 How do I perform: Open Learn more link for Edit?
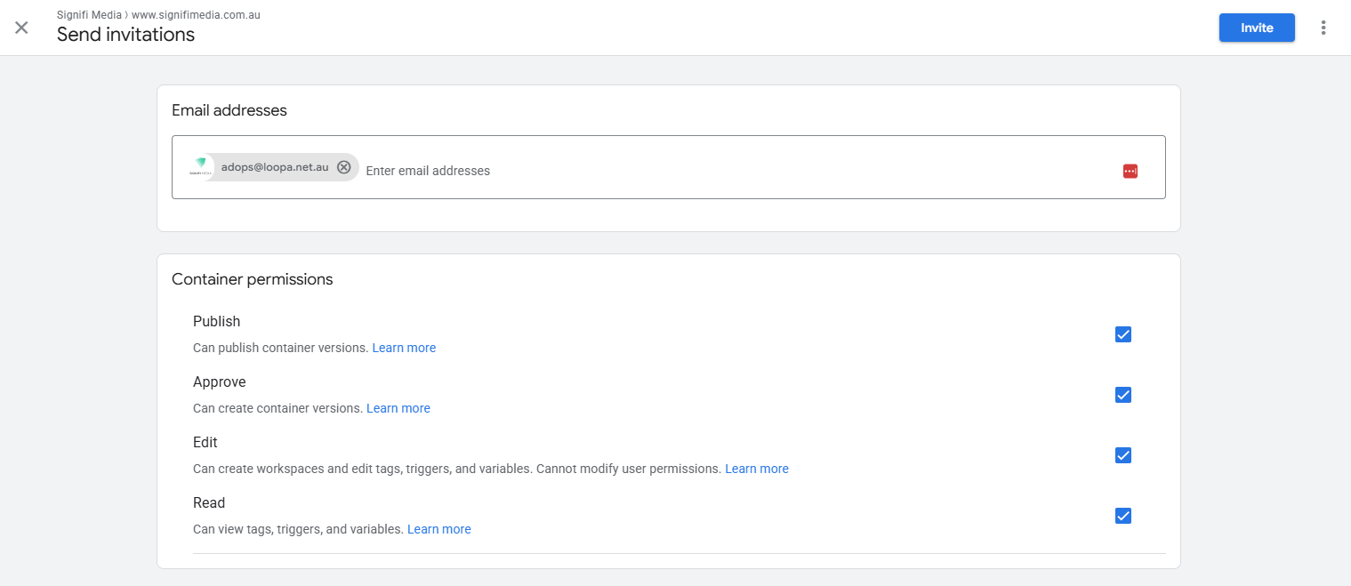coord(757,469)
